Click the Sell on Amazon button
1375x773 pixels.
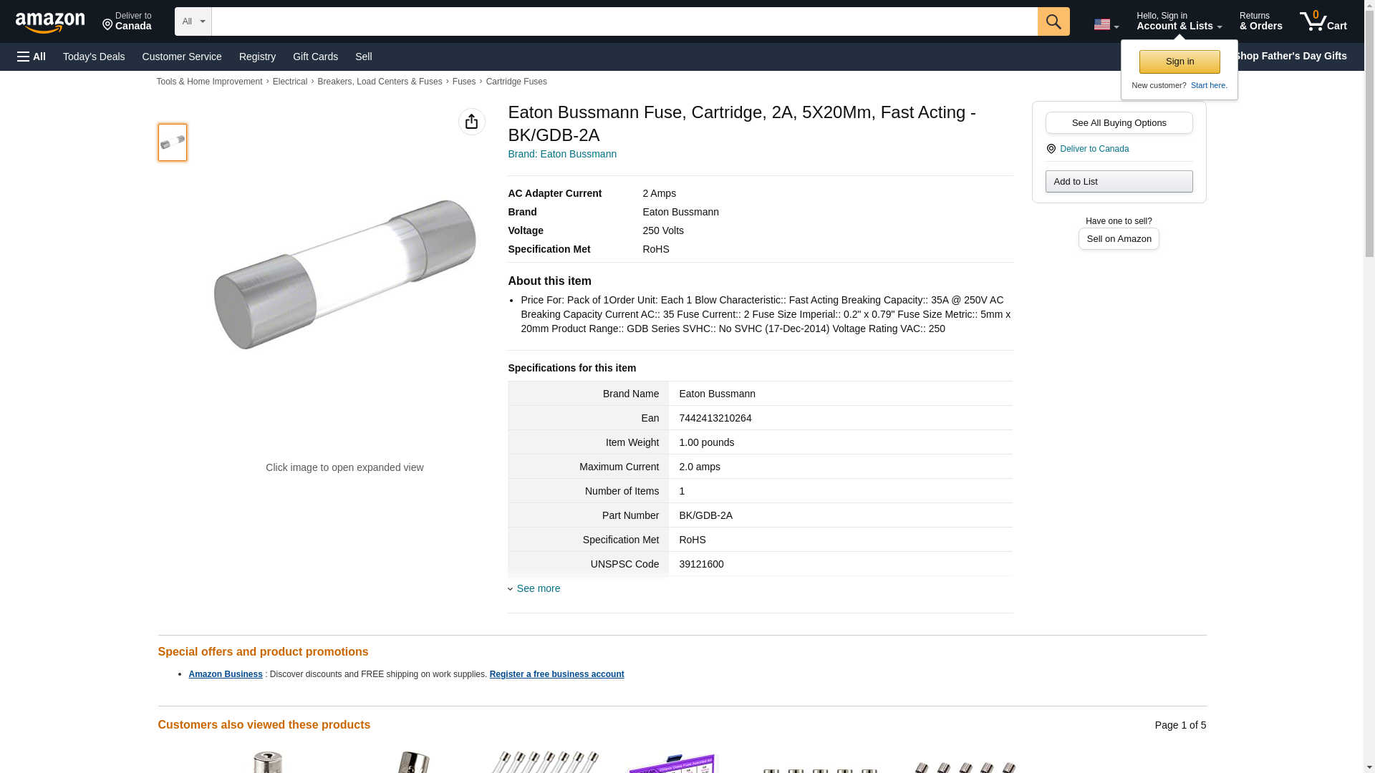1119,238
